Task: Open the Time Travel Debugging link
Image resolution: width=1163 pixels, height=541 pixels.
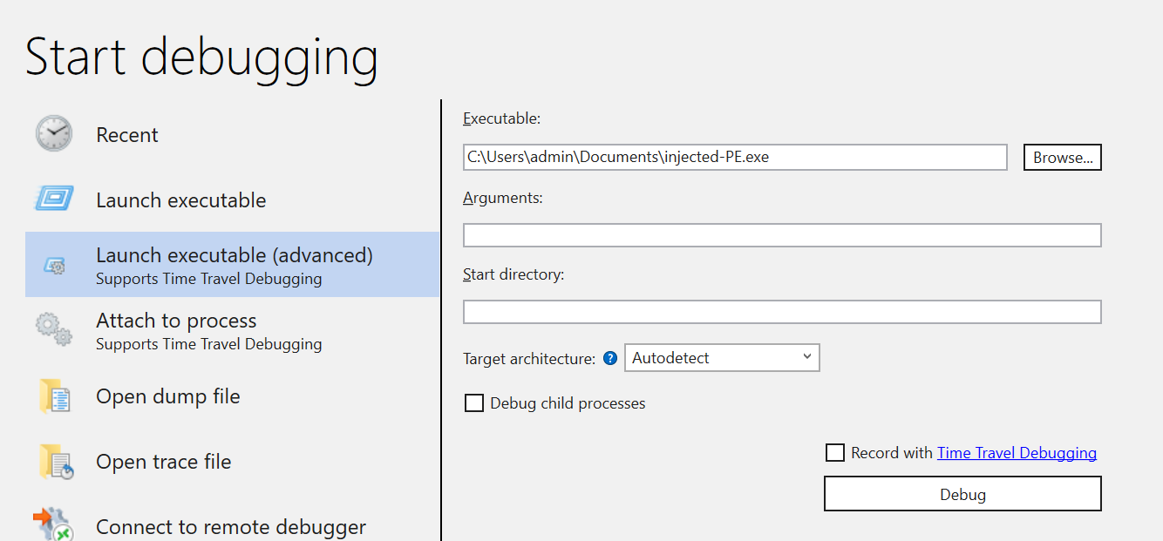Action: point(1017,453)
